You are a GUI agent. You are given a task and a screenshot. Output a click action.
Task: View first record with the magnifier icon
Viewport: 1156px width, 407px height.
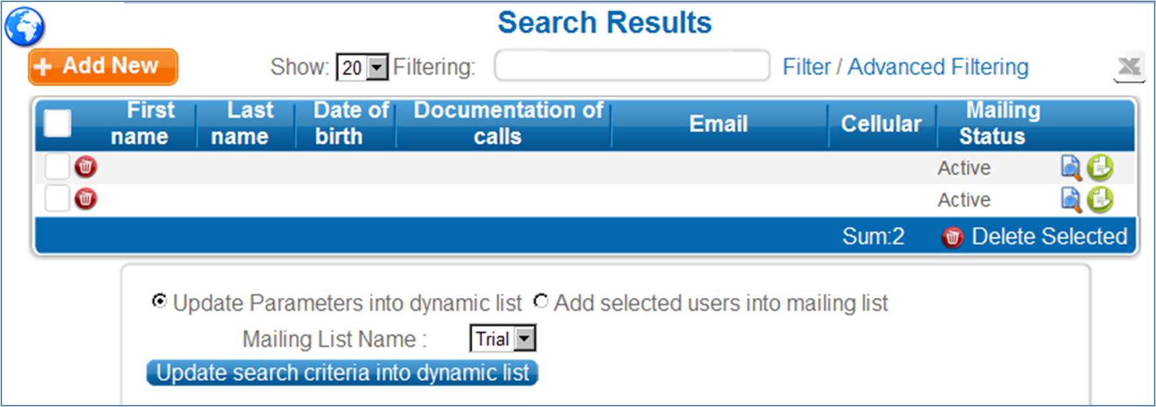tap(1071, 167)
